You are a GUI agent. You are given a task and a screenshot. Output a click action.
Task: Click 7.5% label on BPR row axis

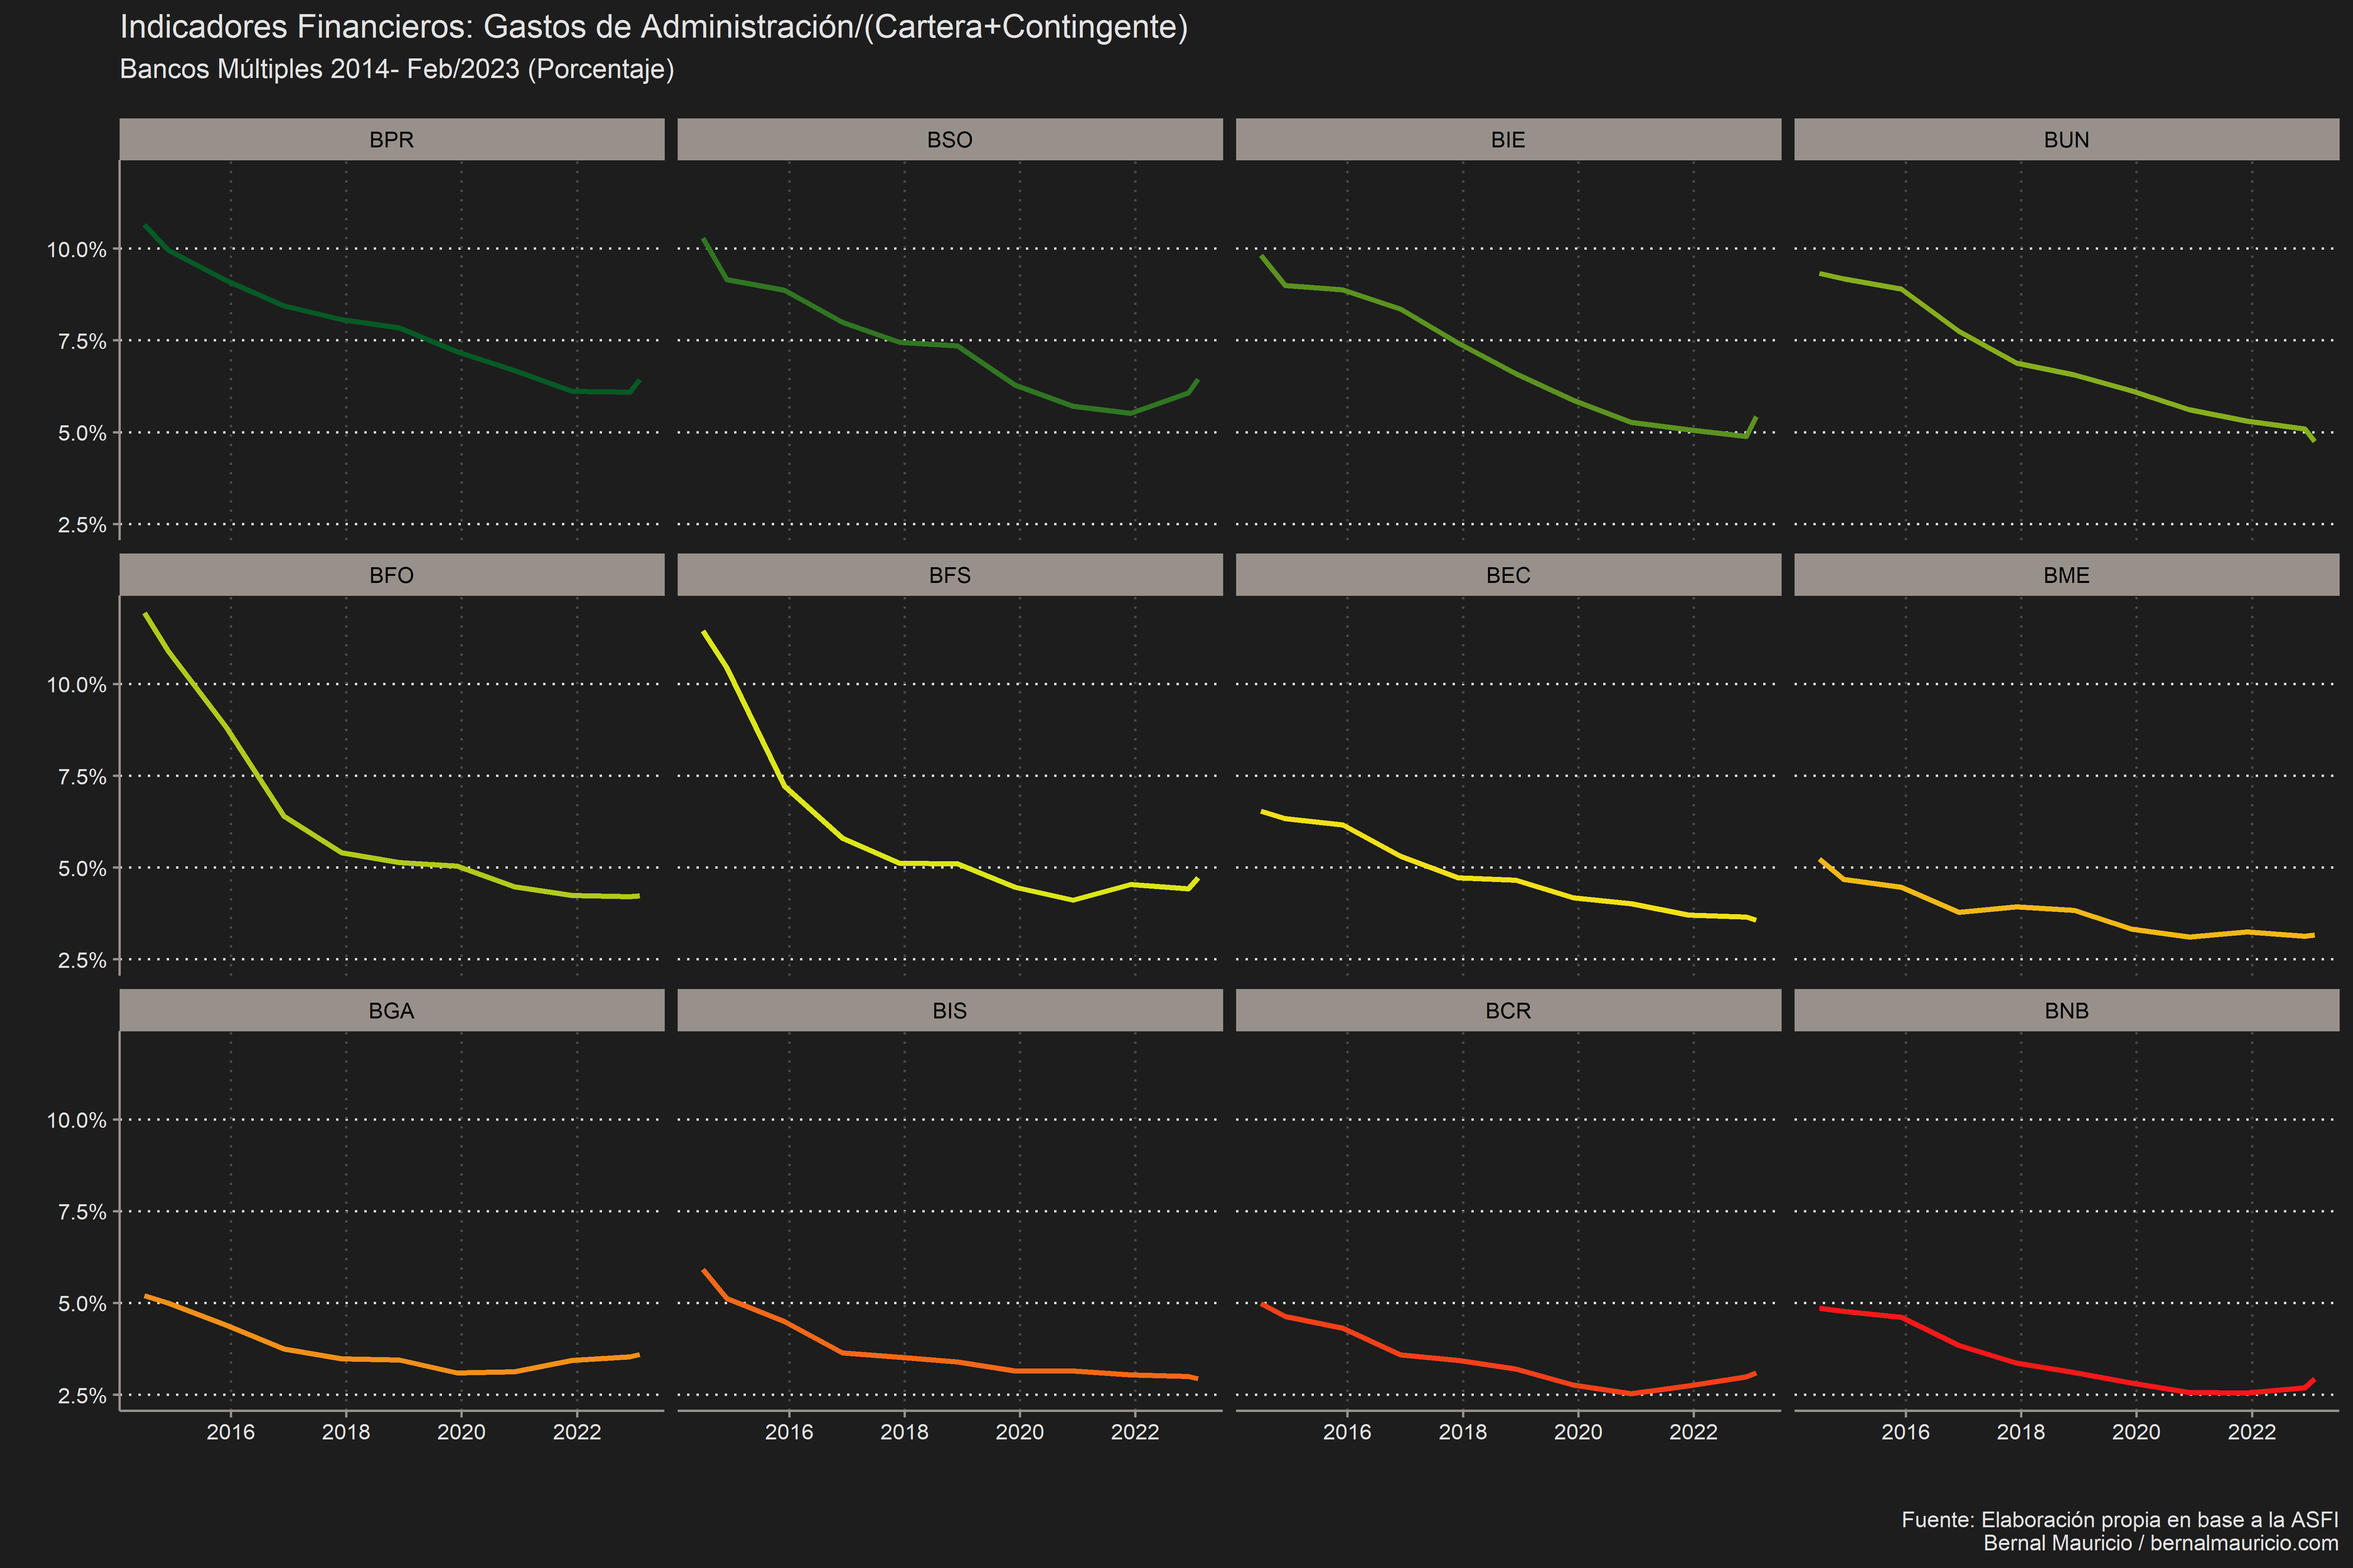click(82, 342)
